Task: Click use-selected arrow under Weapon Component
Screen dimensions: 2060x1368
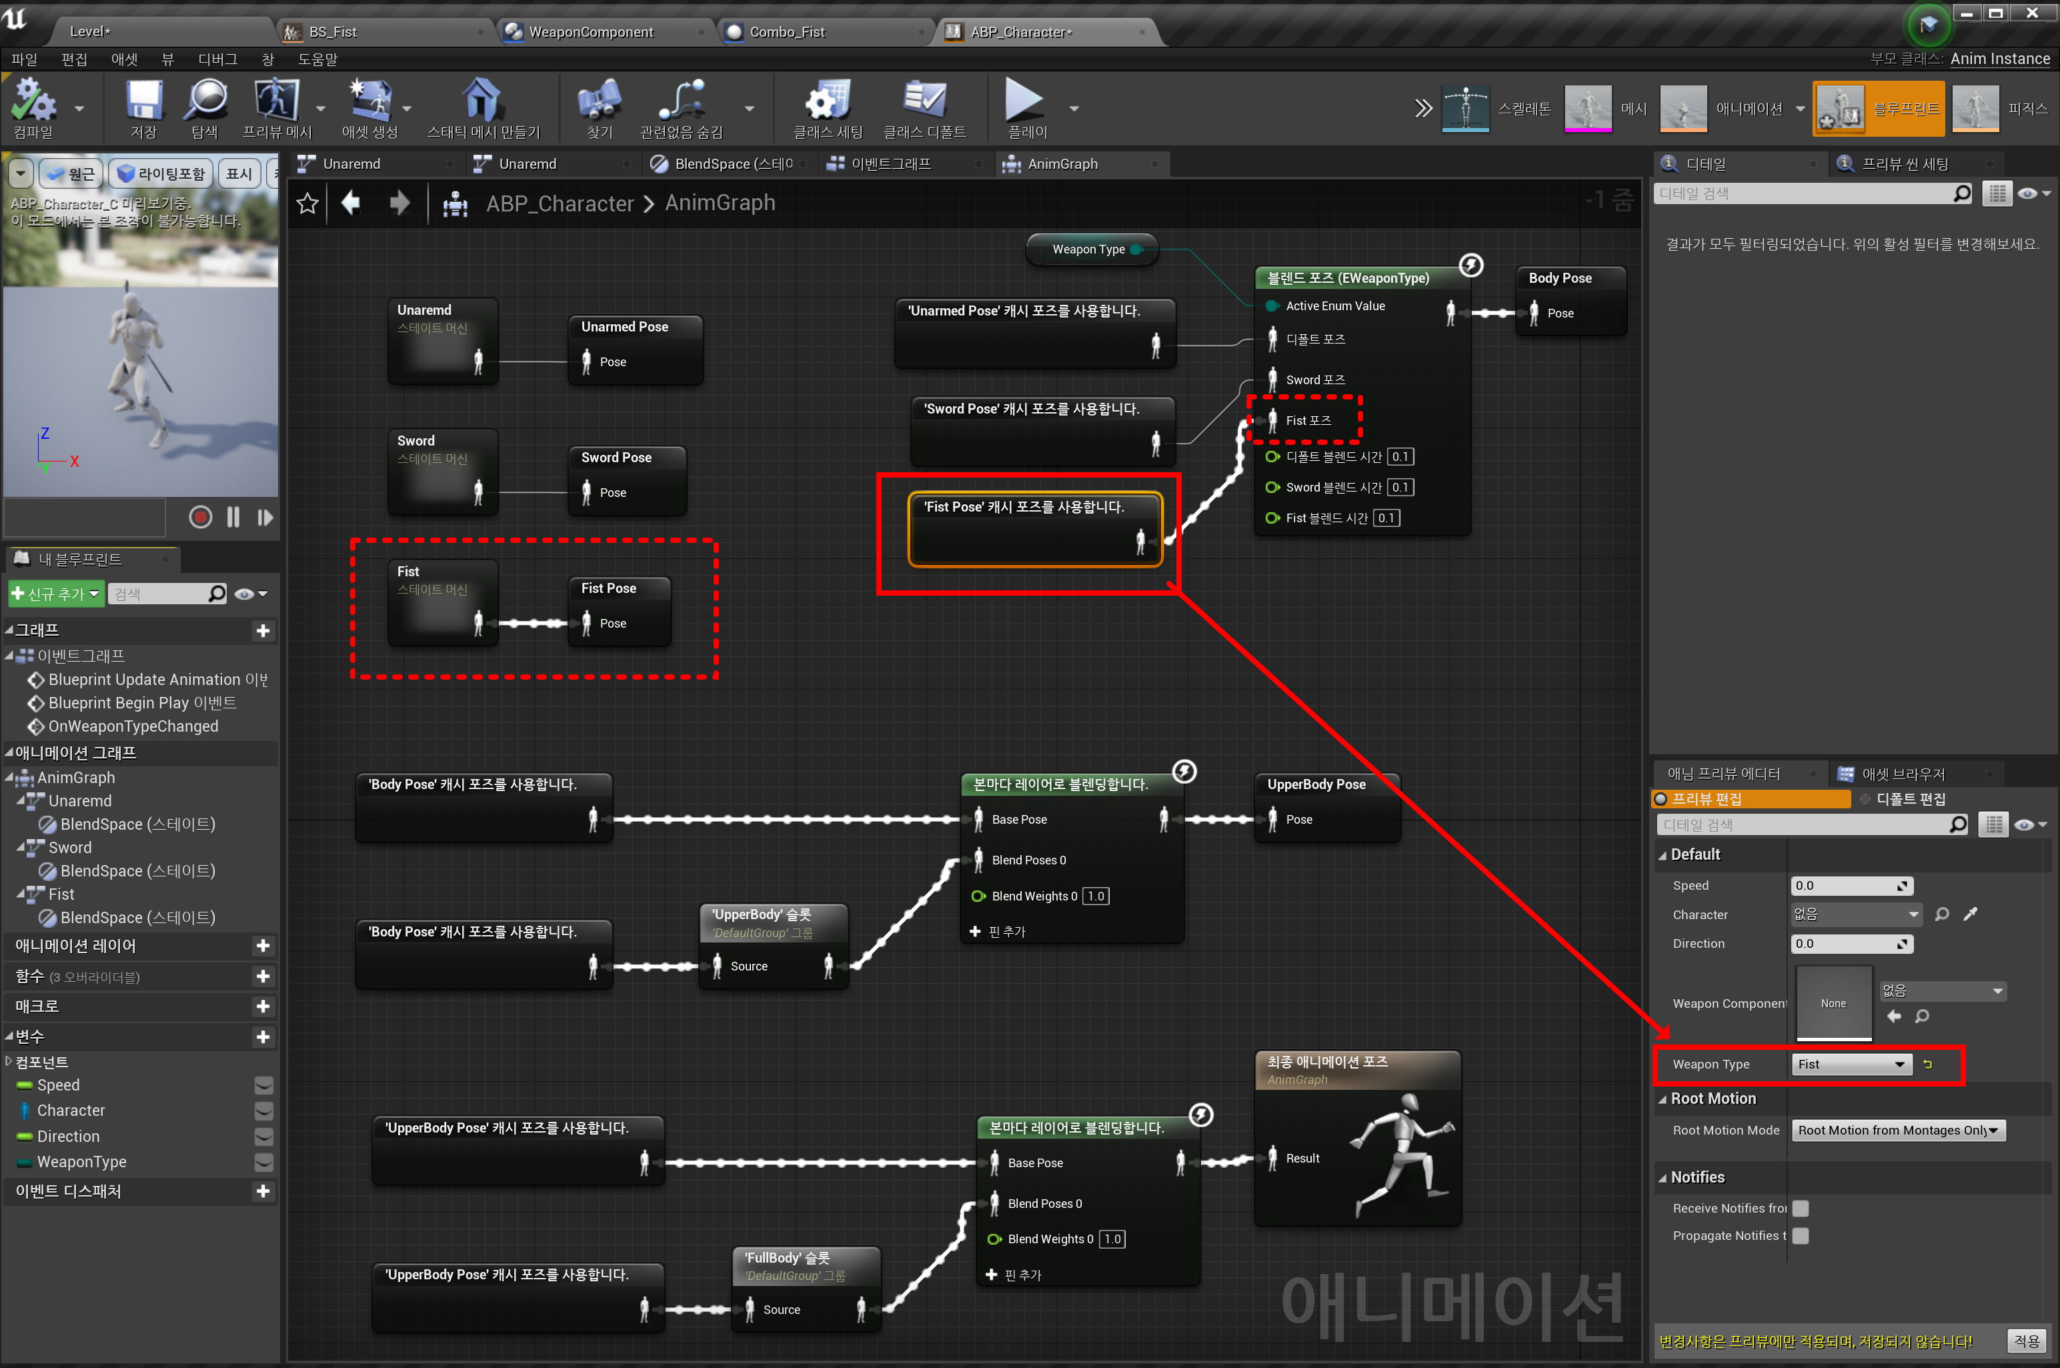Action: point(1893,1016)
